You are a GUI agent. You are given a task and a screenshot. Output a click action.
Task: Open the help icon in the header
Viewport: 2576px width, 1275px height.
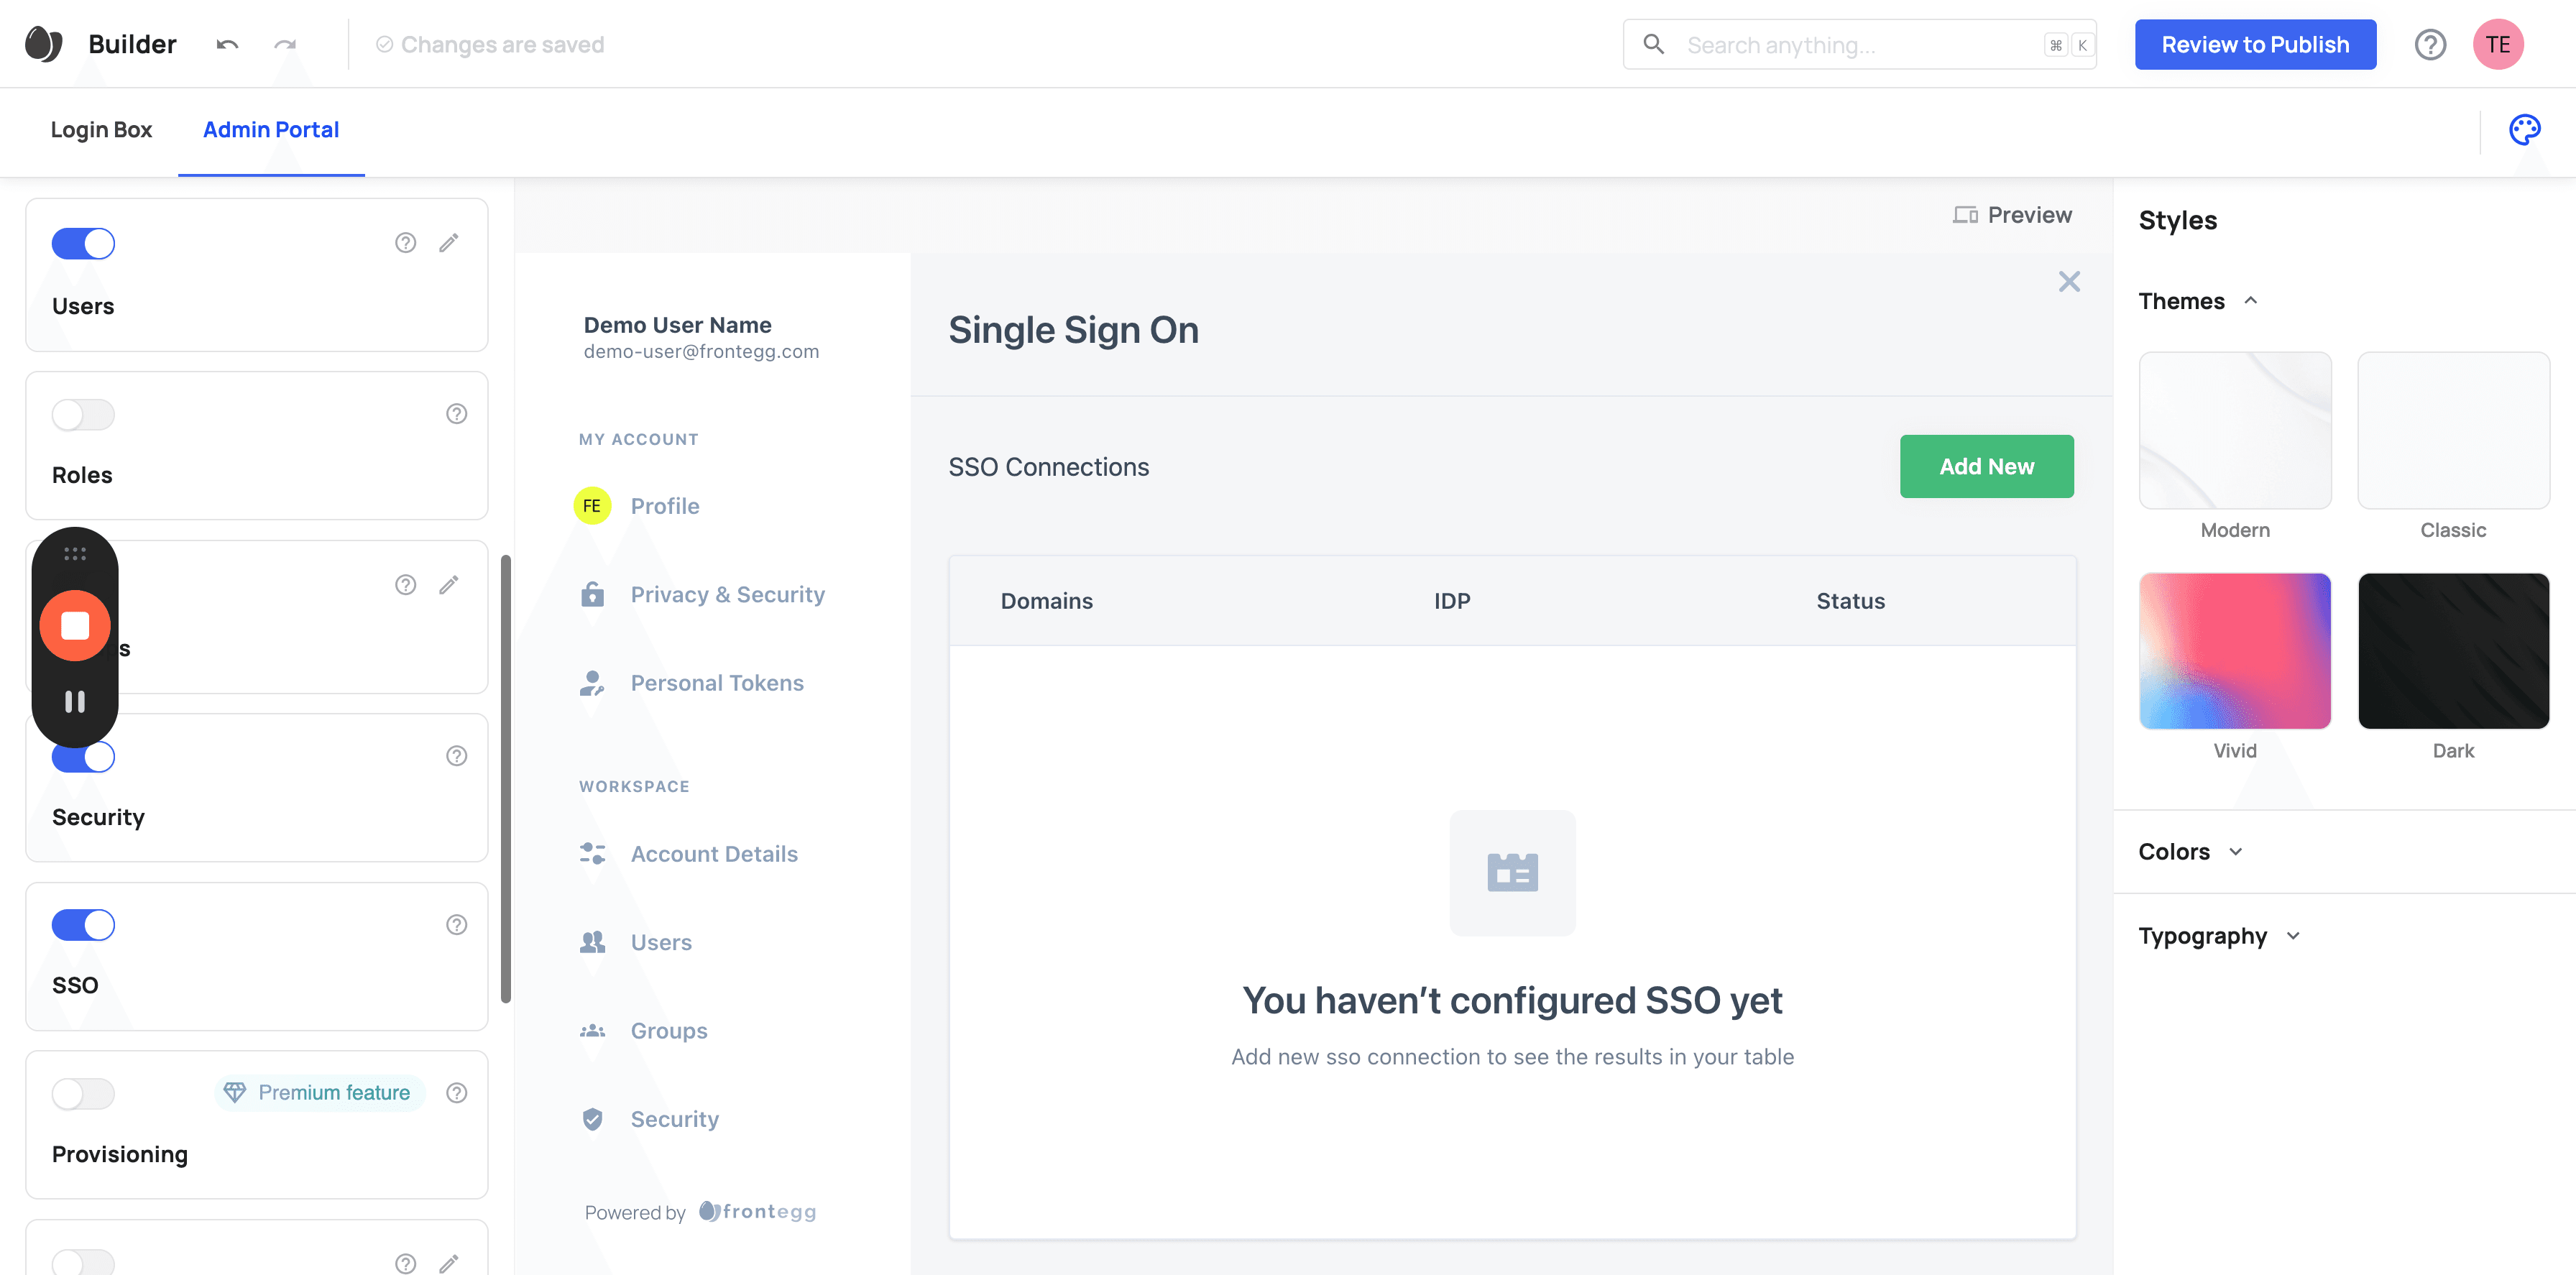click(2430, 44)
